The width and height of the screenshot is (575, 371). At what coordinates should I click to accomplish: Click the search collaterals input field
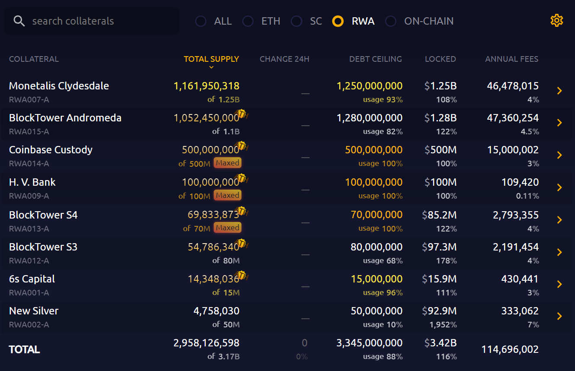click(x=91, y=21)
